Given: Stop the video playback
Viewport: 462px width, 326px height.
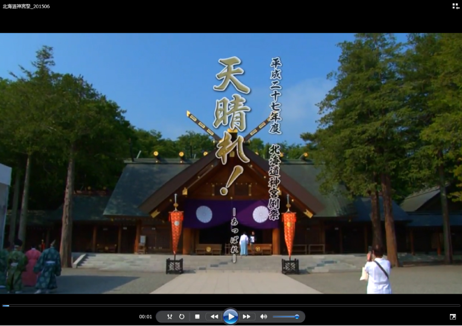Looking at the screenshot, I should (x=197, y=317).
